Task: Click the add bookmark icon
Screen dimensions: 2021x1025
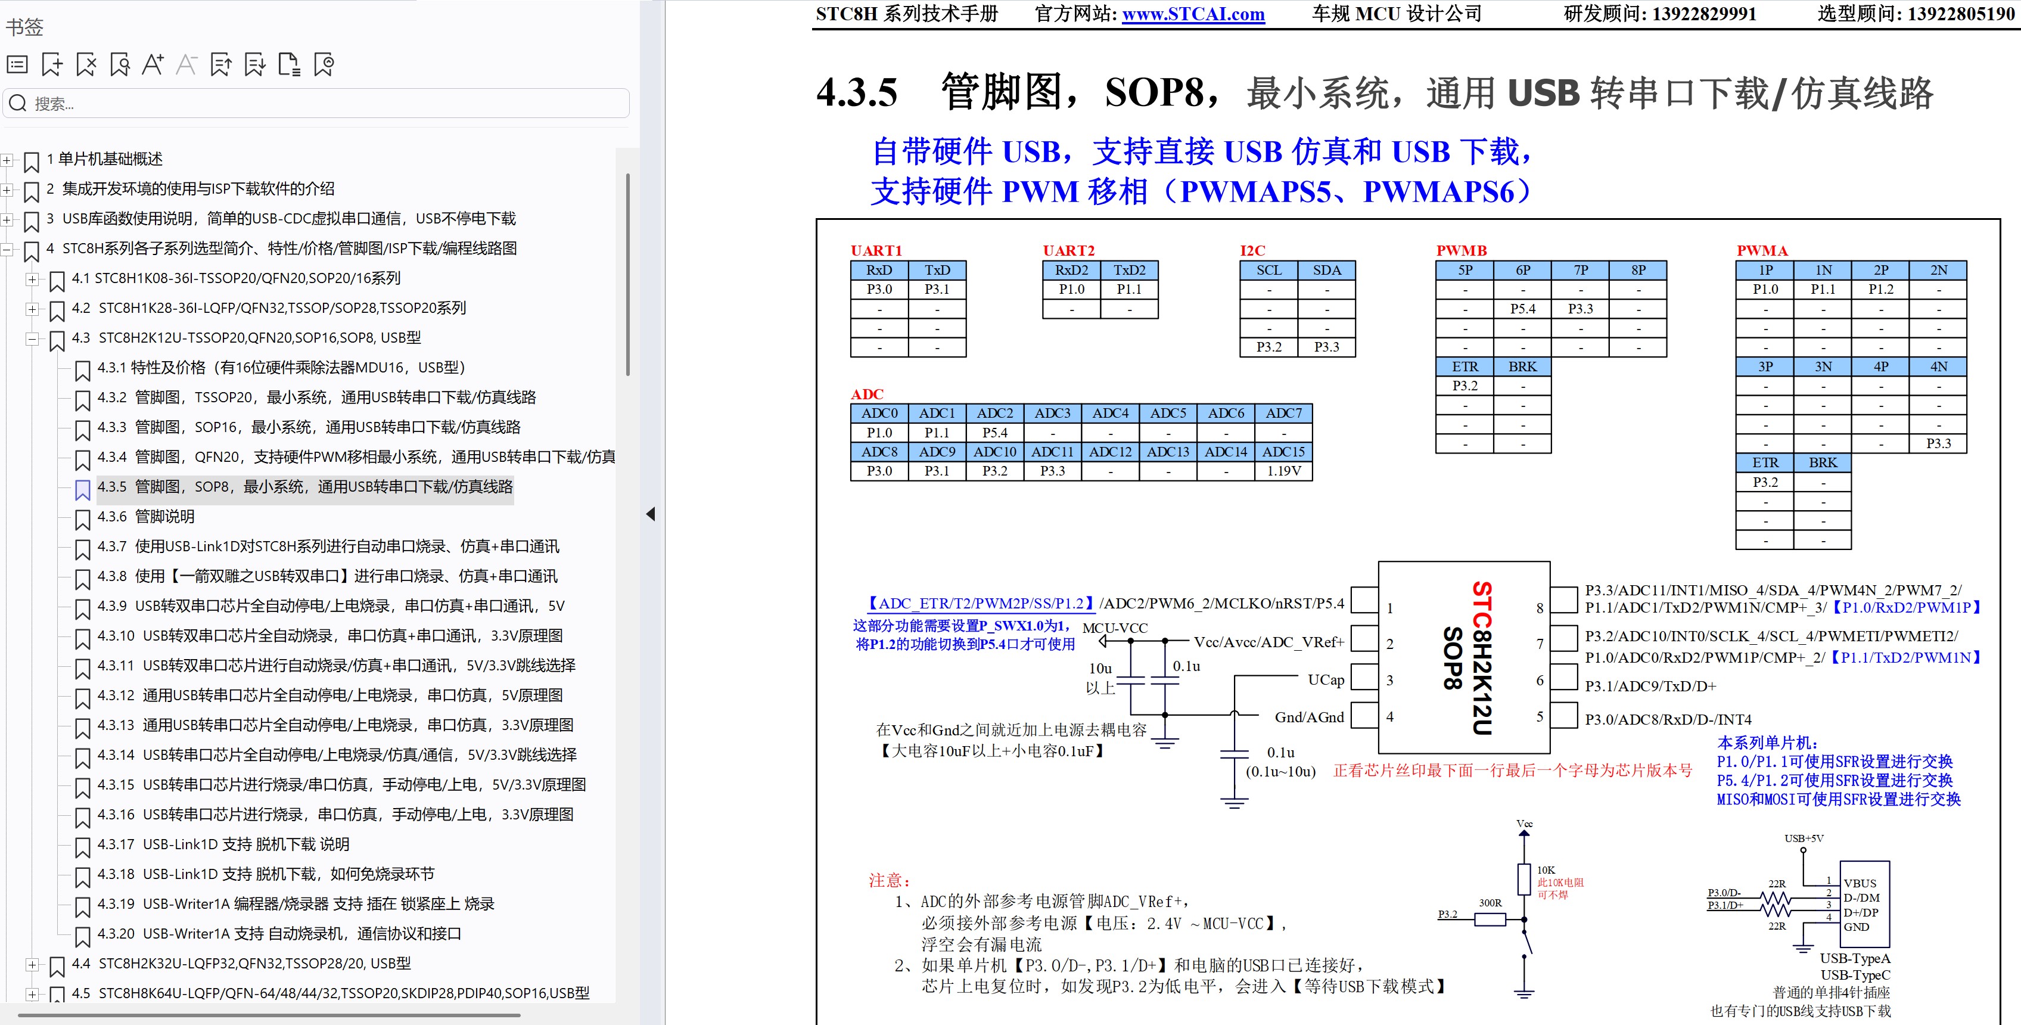Action: [52, 64]
